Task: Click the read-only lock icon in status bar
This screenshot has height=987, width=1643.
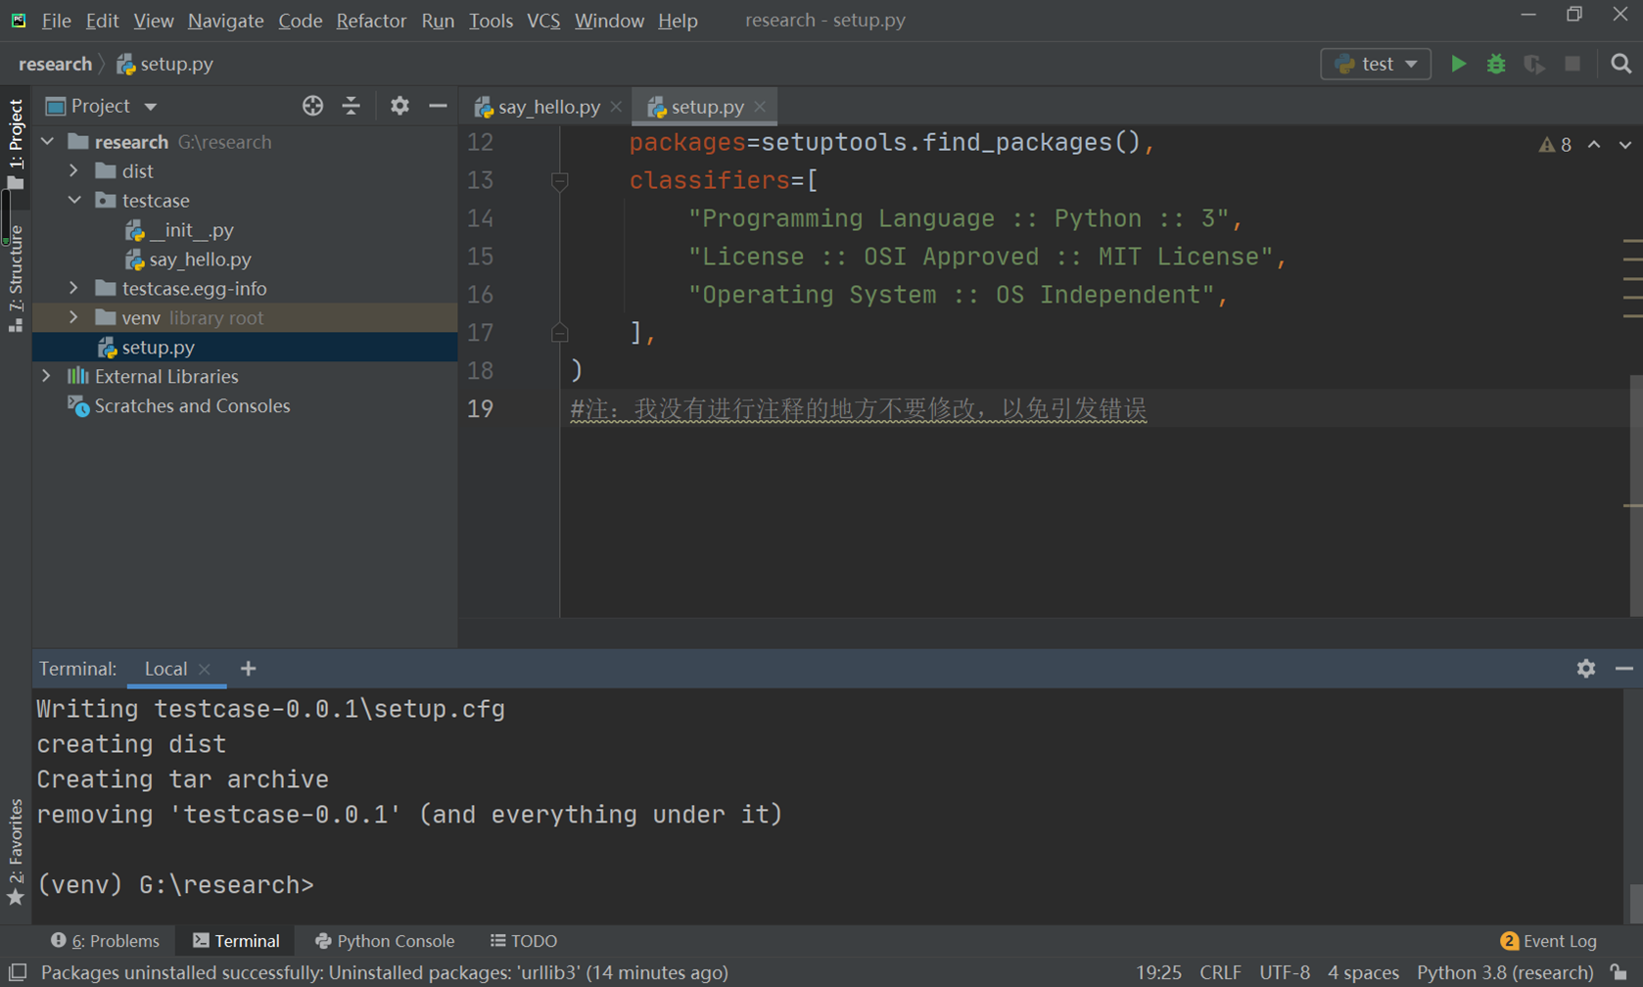Action: pos(1620,972)
